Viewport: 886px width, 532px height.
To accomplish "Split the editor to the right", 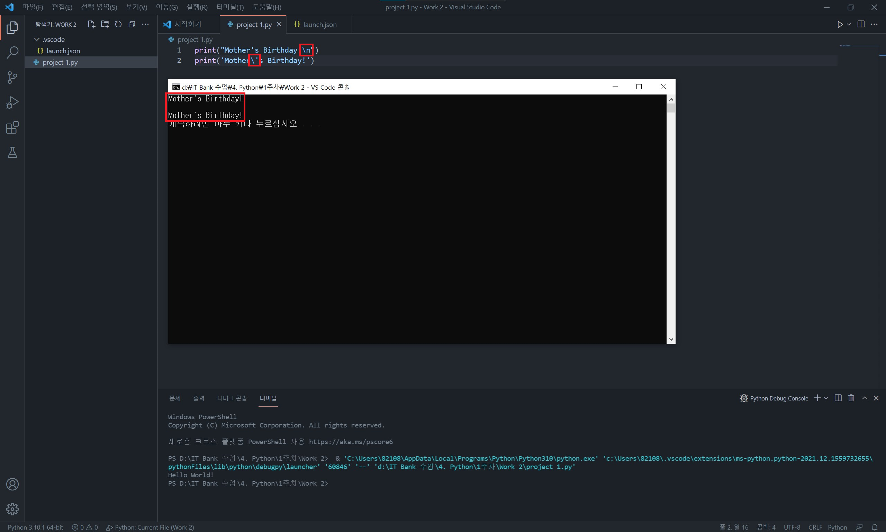I will coord(860,24).
